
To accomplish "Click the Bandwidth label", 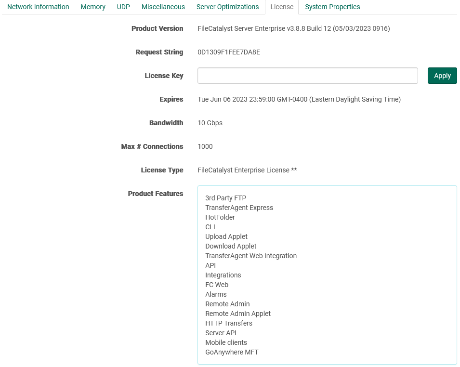I will 166,123.
